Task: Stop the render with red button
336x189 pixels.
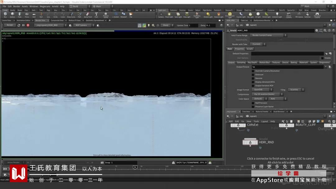Action: (x=28, y=25)
